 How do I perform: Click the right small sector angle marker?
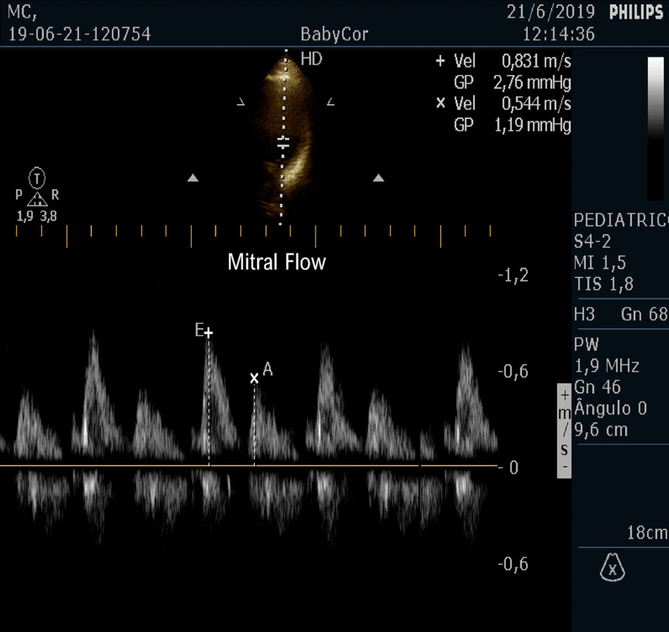click(x=331, y=101)
